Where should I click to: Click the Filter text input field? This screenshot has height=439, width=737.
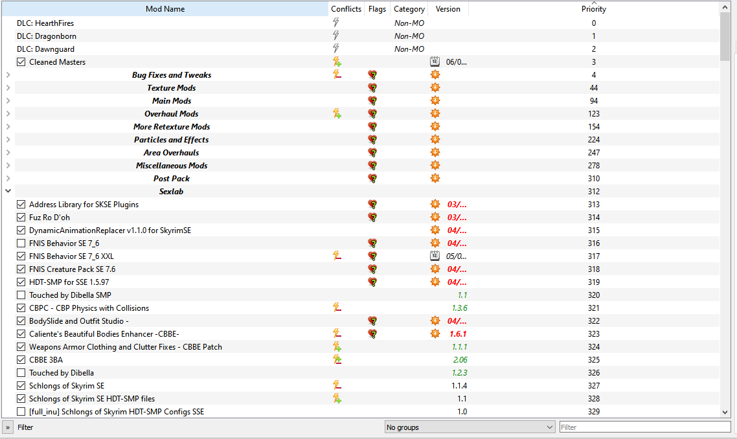tap(645, 427)
